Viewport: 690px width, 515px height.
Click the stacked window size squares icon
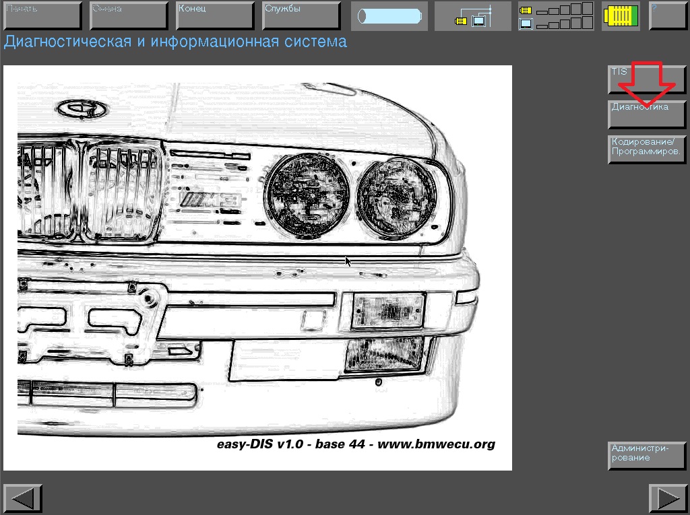click(556, 16)
